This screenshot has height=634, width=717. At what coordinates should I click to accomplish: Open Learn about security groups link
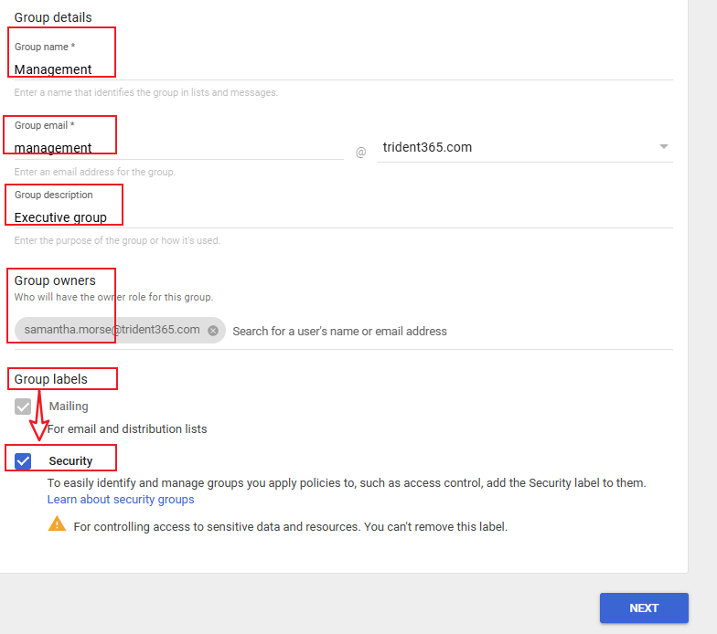coord(121,500)
